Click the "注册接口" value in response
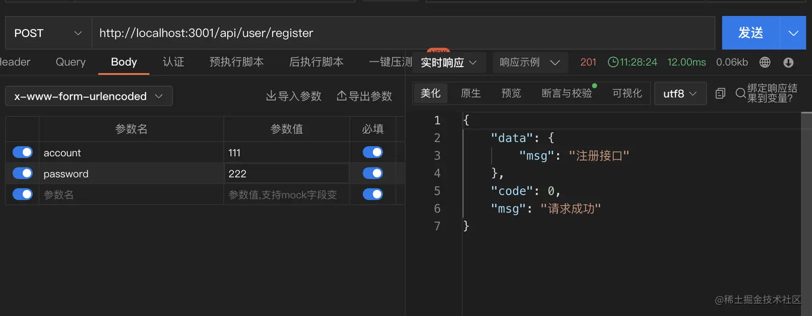812x316 pixels. click(598, 156)
